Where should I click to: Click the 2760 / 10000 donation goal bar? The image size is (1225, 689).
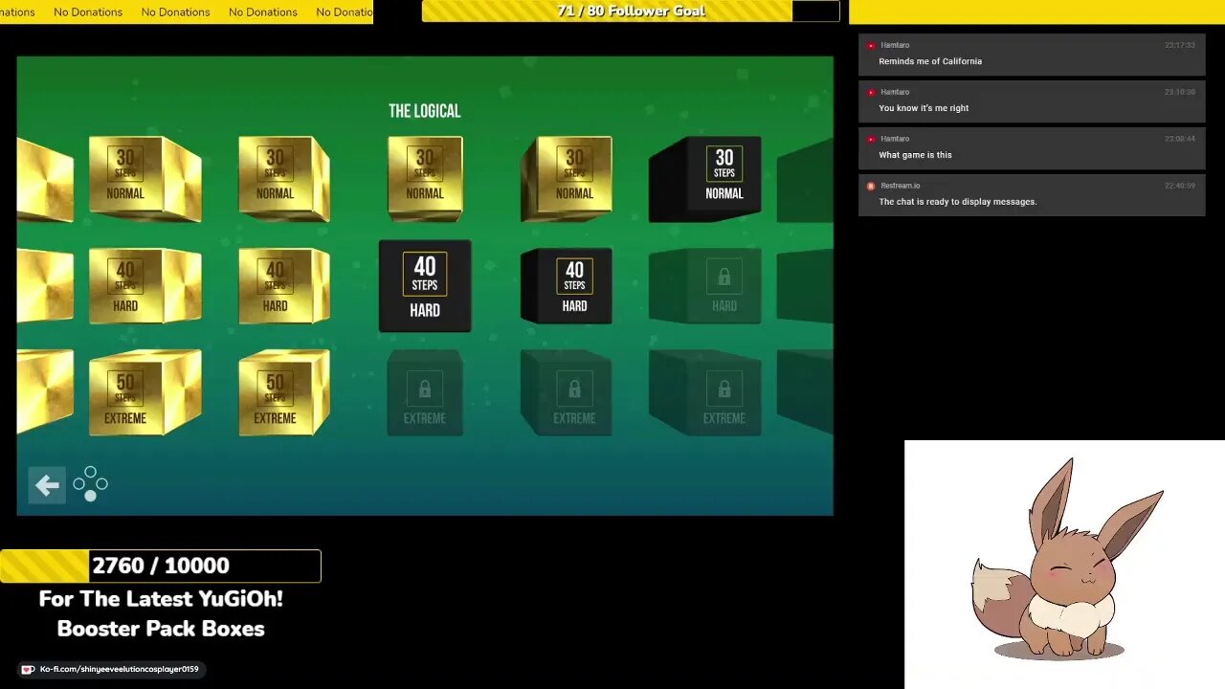coord(161,566)
